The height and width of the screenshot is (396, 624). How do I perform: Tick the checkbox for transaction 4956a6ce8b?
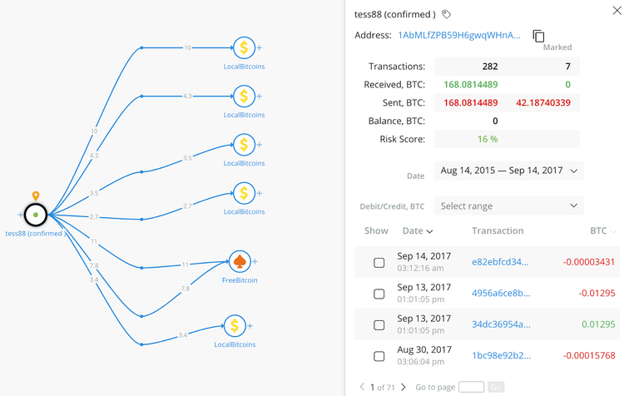coord(379,294)
